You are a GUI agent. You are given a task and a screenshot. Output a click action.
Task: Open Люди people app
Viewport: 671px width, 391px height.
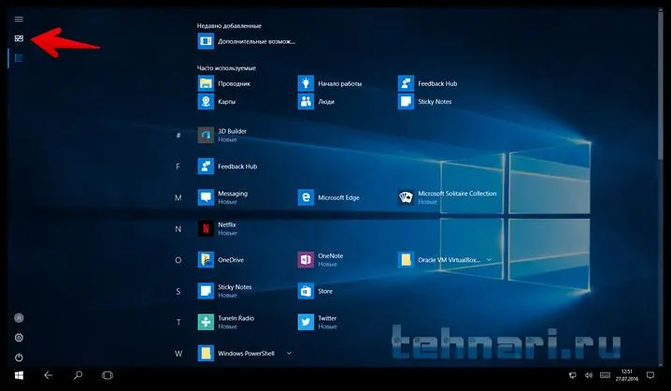click(x=316, y=102)
